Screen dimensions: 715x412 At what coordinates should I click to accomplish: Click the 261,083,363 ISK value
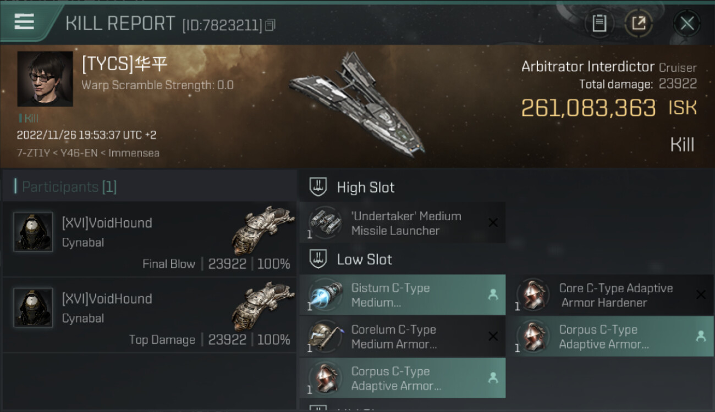[x=588, y=108]
